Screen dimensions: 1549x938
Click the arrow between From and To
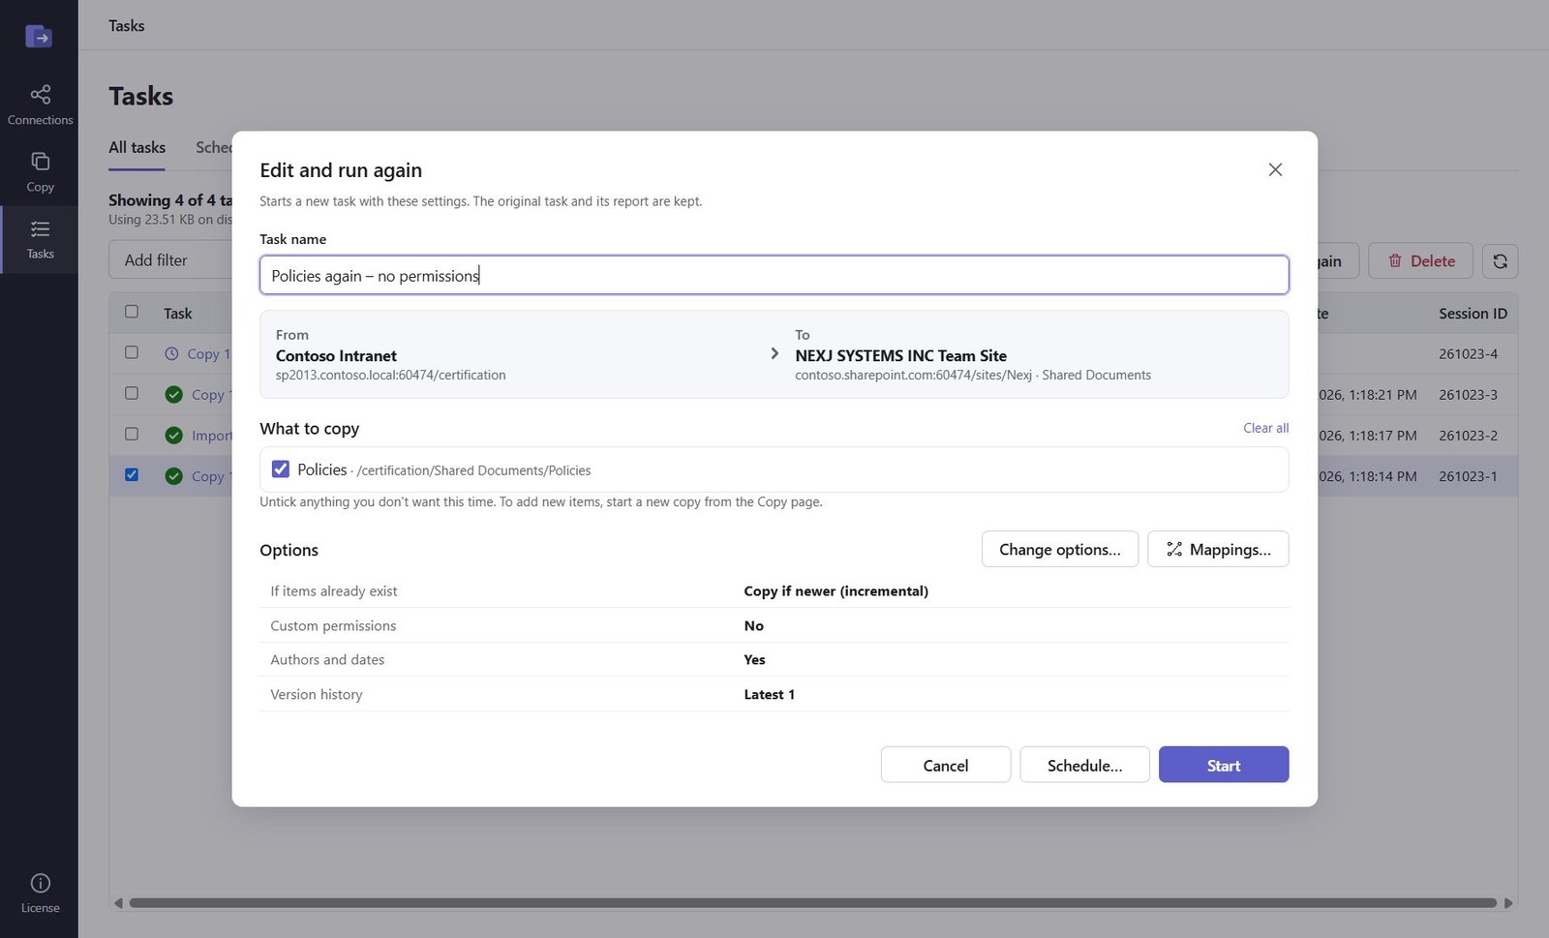point(774,353)
